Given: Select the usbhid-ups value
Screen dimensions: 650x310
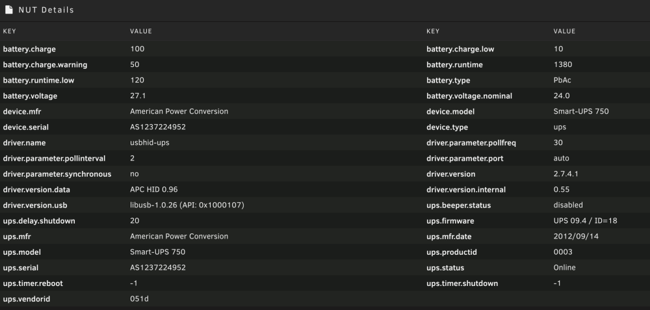Looking at the screenshot, I should 149,142.
